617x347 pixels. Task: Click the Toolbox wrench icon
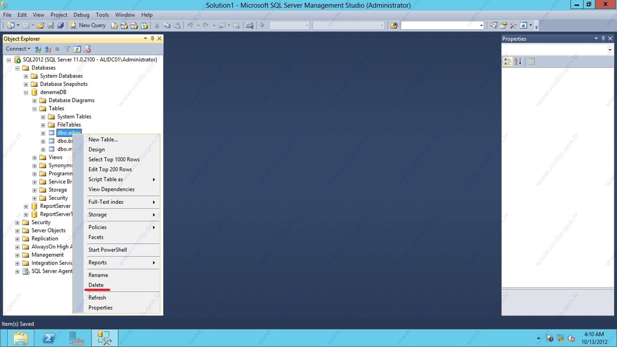[x=513, y=25]
